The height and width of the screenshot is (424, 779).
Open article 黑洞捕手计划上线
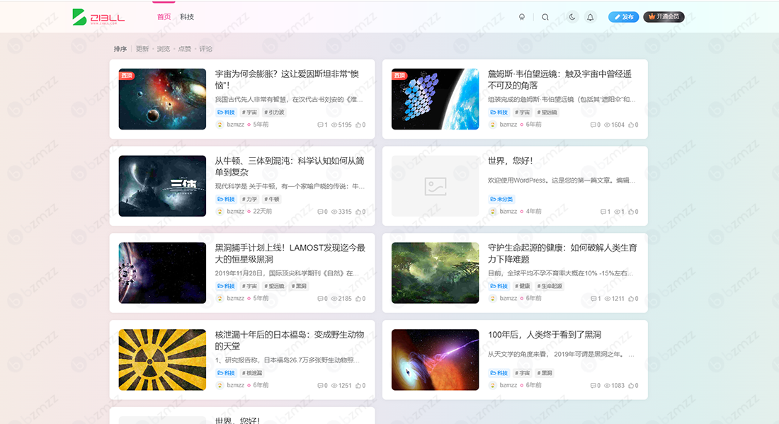click(290, 253)
